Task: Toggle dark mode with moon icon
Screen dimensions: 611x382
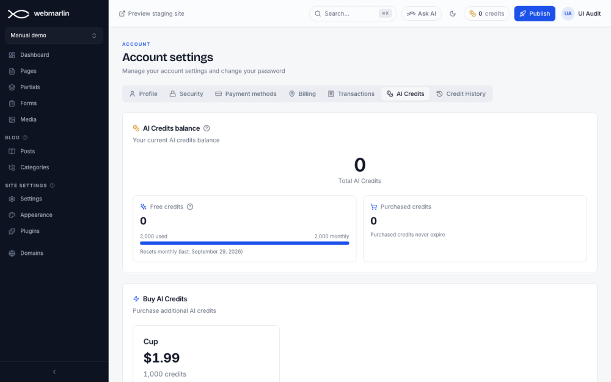Action: pyautogui.click(x=452, y=13)
